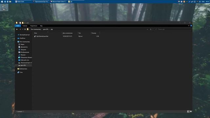Click the clock in the taskbar
This screenshot has width=210, height=118.
[x=207, y=2]
